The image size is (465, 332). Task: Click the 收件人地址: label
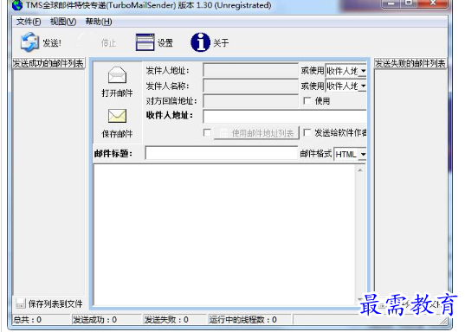coord(170,115)
